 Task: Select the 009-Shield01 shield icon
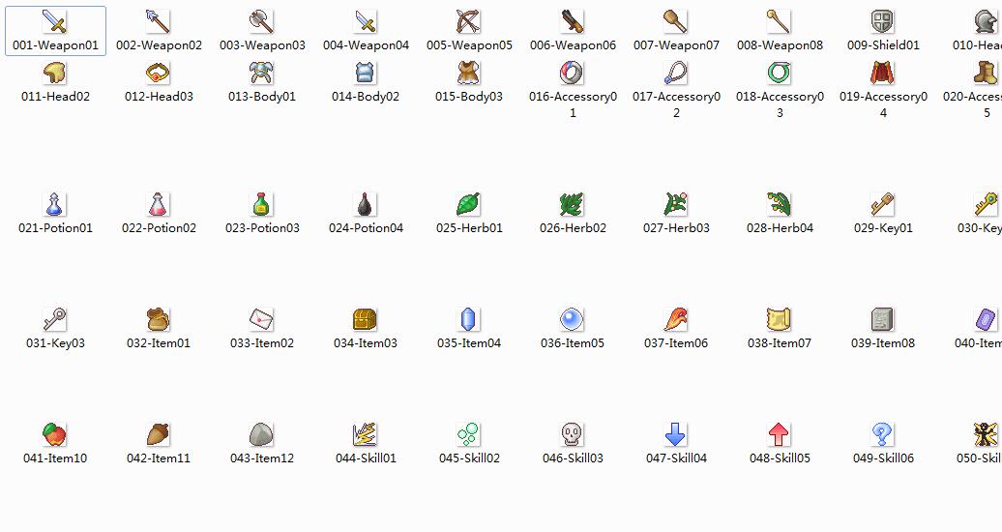[883, 21]
